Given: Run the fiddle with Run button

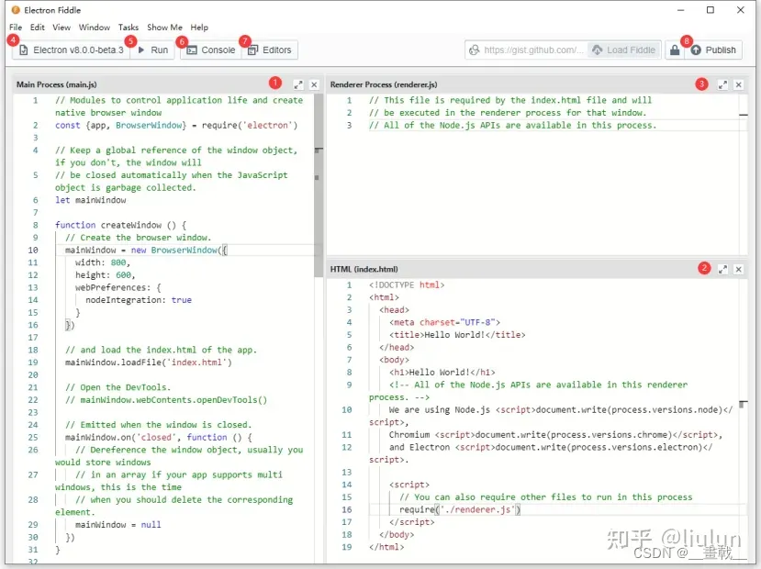Looking at the screenshot, I should coord(153,50).
